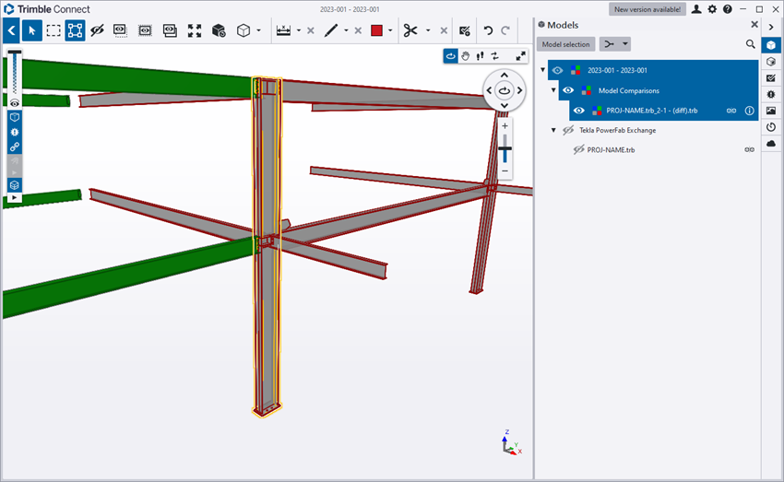
Task: Click the undo arrow in toolbar
Action: (x=489, y=30)
